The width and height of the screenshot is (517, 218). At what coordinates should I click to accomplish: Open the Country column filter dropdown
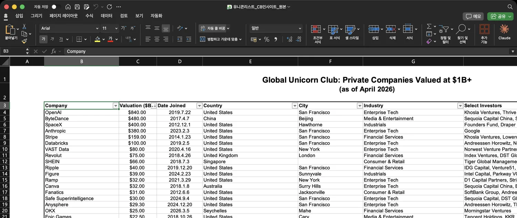pyautogui.click(x=295, y=106)
